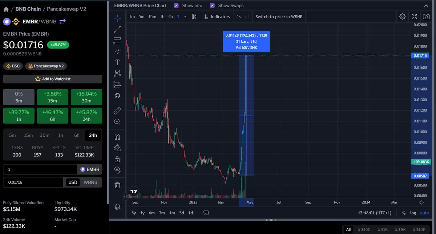This screenshot has width=436, height=234.
Task: Click the 0.01716 converted value field
Action: 33,182
